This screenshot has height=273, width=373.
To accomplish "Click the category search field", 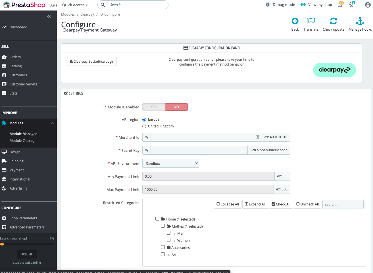I will [x=343, y=204].
